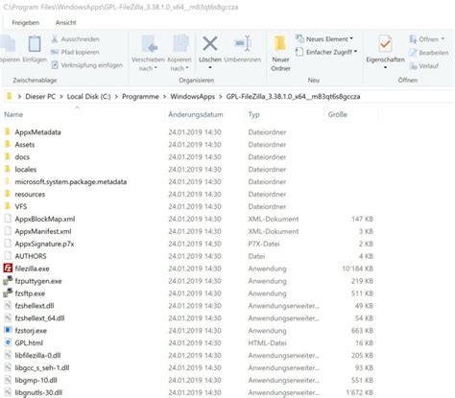This screenshot has width=455, height=398.
Task: Expand the chevron after Programme
Action: tap(164, 97)
